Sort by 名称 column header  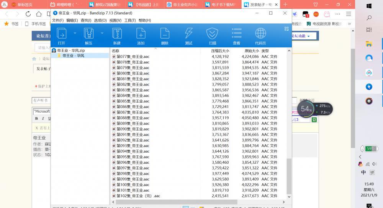click(x=116, y=51)
